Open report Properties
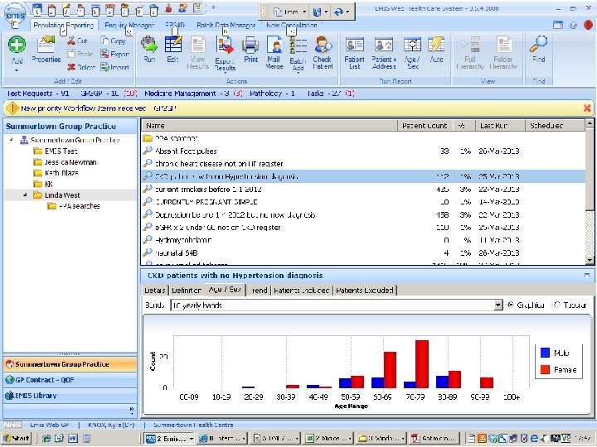 46,50
